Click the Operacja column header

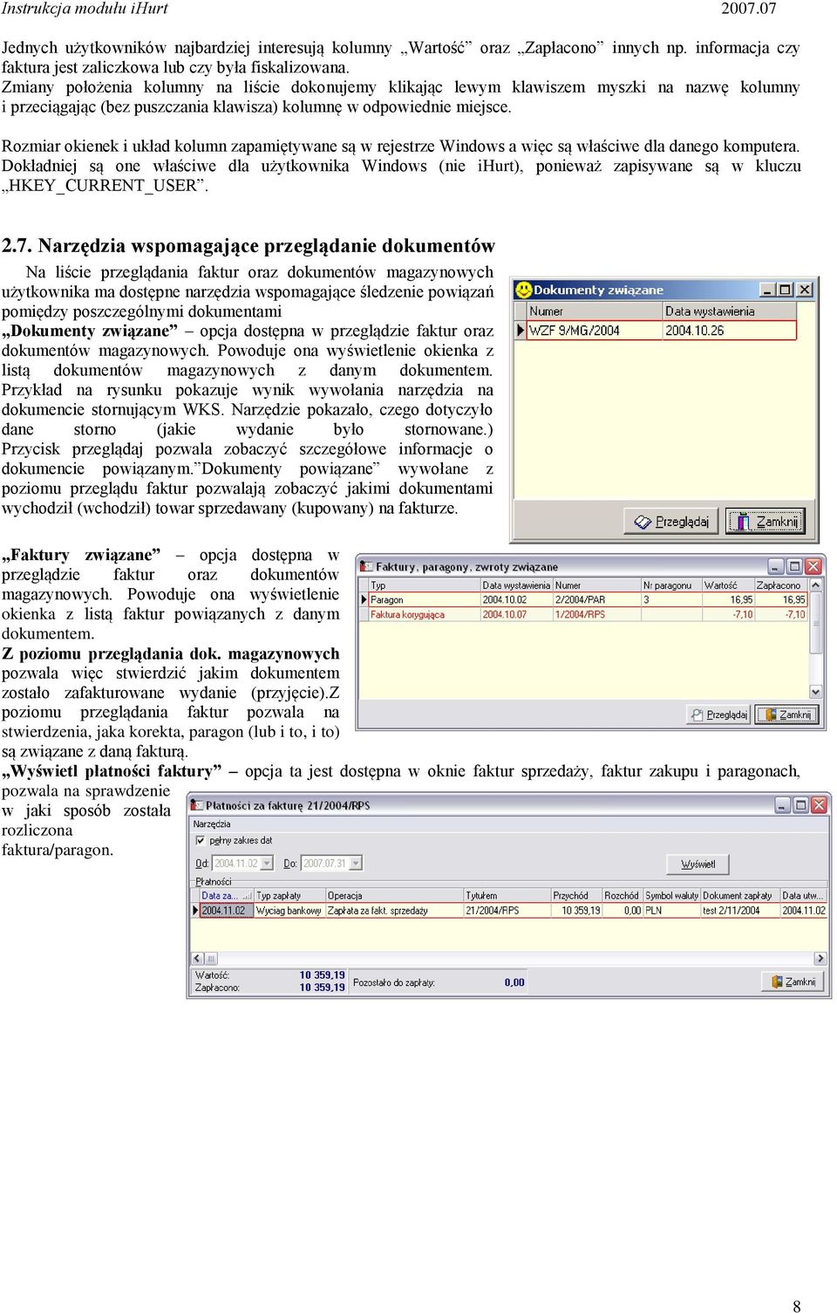click(394, 896)
